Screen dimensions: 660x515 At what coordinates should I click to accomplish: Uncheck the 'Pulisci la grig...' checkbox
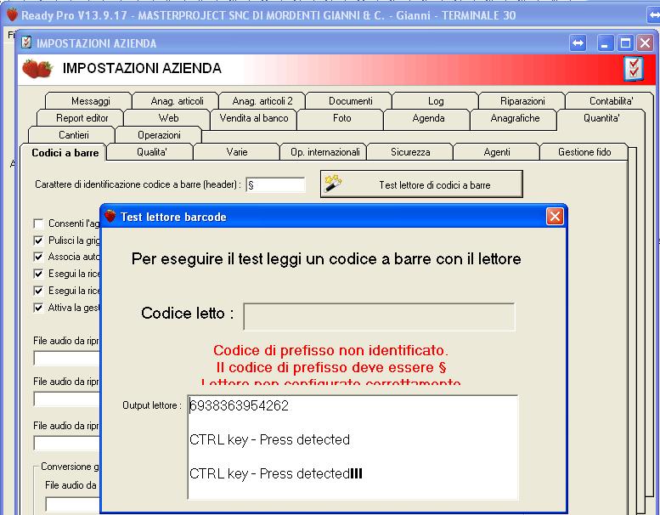pos(38,241)
